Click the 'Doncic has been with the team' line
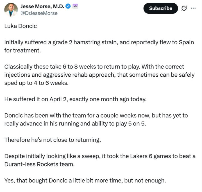Image resolution: width=202 pixels, height=192 pixels. pyautogui.click(x=96, y=115)
